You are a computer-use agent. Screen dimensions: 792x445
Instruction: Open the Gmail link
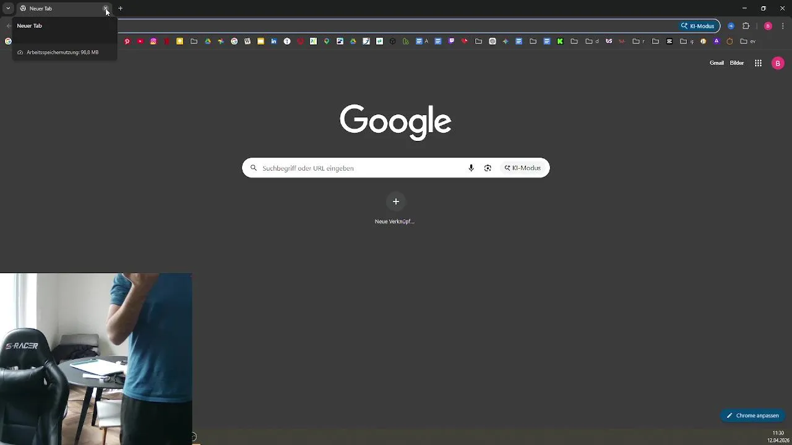[717, 63]
